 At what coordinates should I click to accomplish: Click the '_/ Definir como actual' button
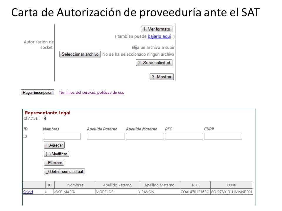(x=64, y=171)
